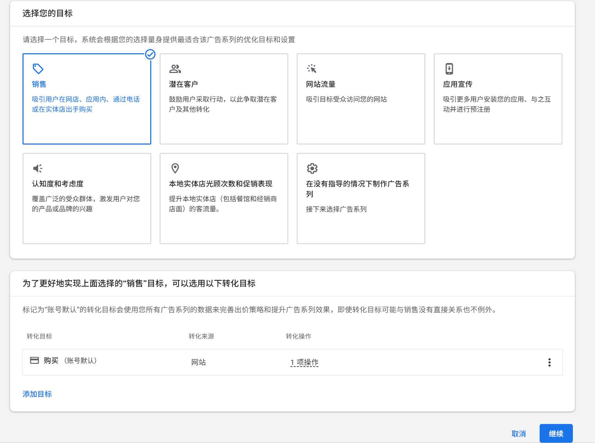Viewport: 595px width, 443px height.
Task: Click the gear icon on the 在没有指导 card
Action: (312, 168)
